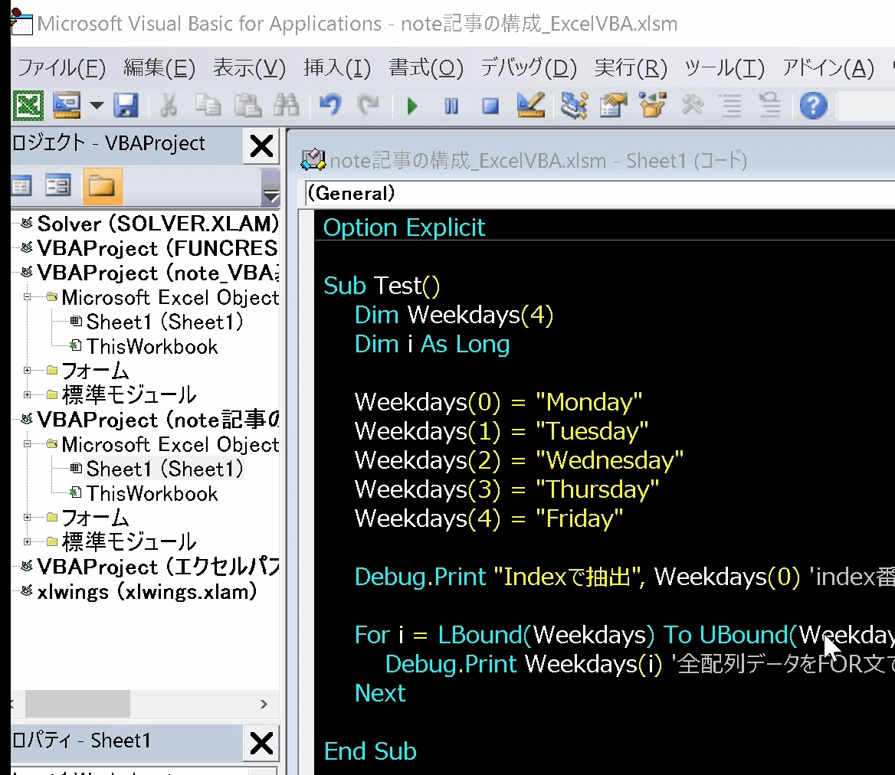Image resolution: width=895 pixels, height=775 pixels.
Task: Open the 編集(E) menu
Action: (x=159, y=68)
